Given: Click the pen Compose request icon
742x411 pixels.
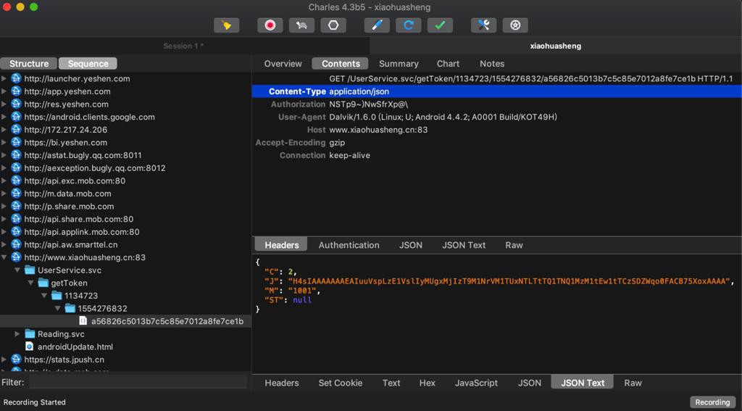Looking at the screenshot, I should [x=377, y=25].
